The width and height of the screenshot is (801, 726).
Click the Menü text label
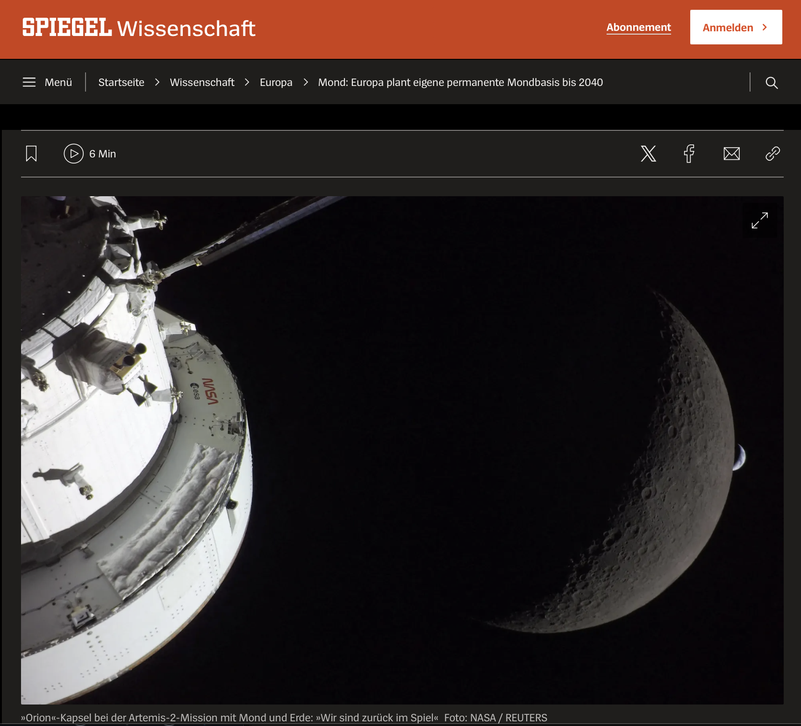coord(58,83)
